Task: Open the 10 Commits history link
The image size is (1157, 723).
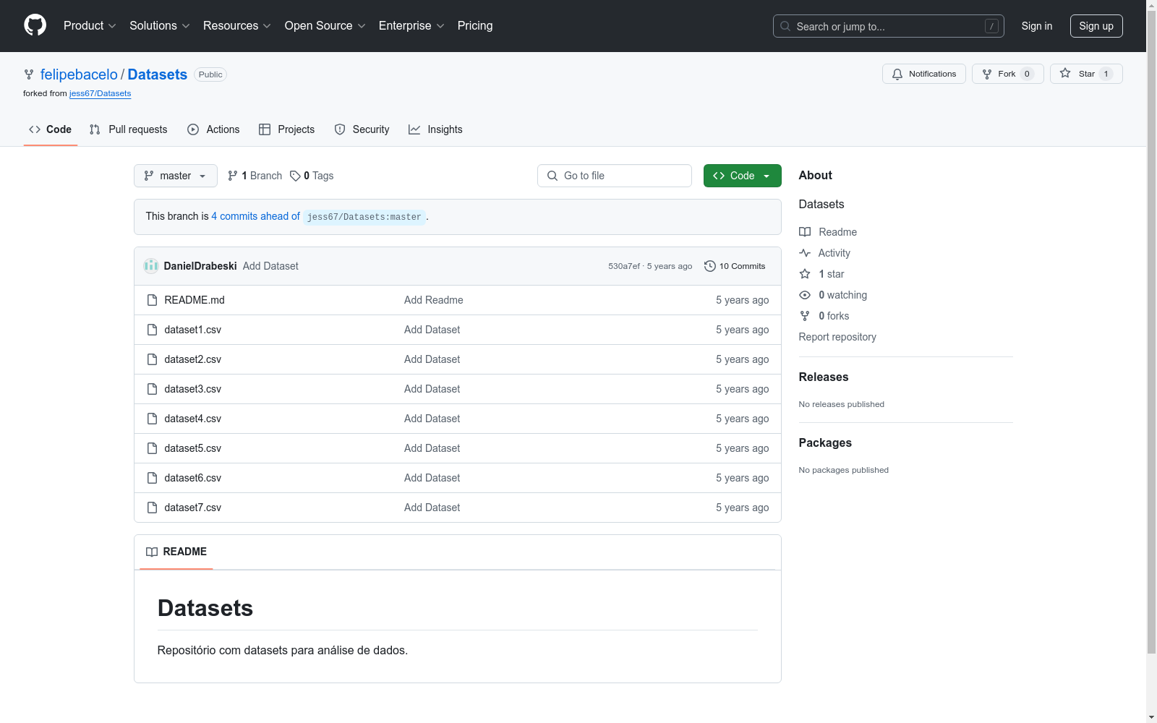Action: coord(735,266)
